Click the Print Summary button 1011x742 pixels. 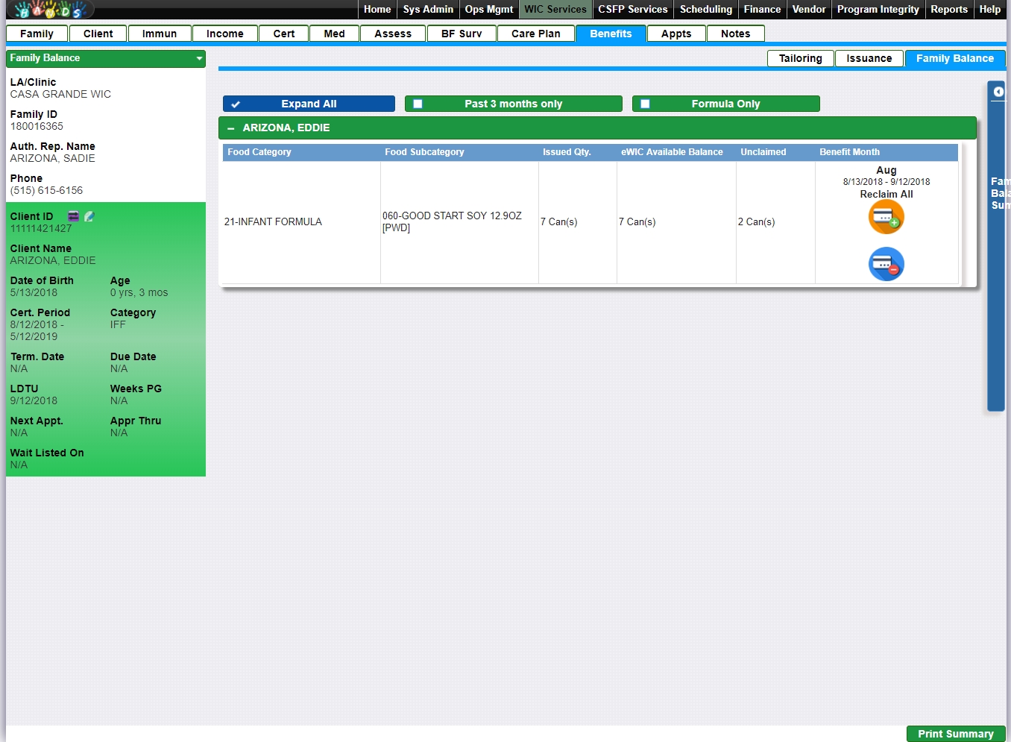coord(955,734)
